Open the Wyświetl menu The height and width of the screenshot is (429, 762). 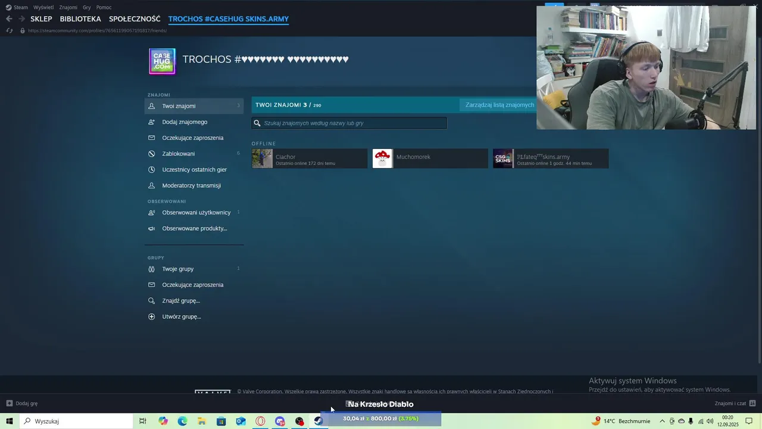pyautogui.click(x=43, y=7)
